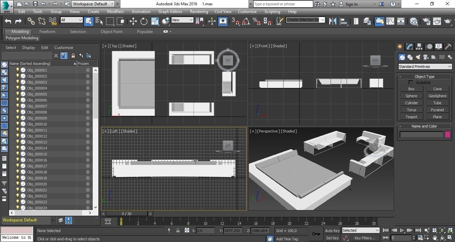This screenshot has height=242, width=455.
Task: Click the Pyramid primitive button
Action: pos(437,110)
